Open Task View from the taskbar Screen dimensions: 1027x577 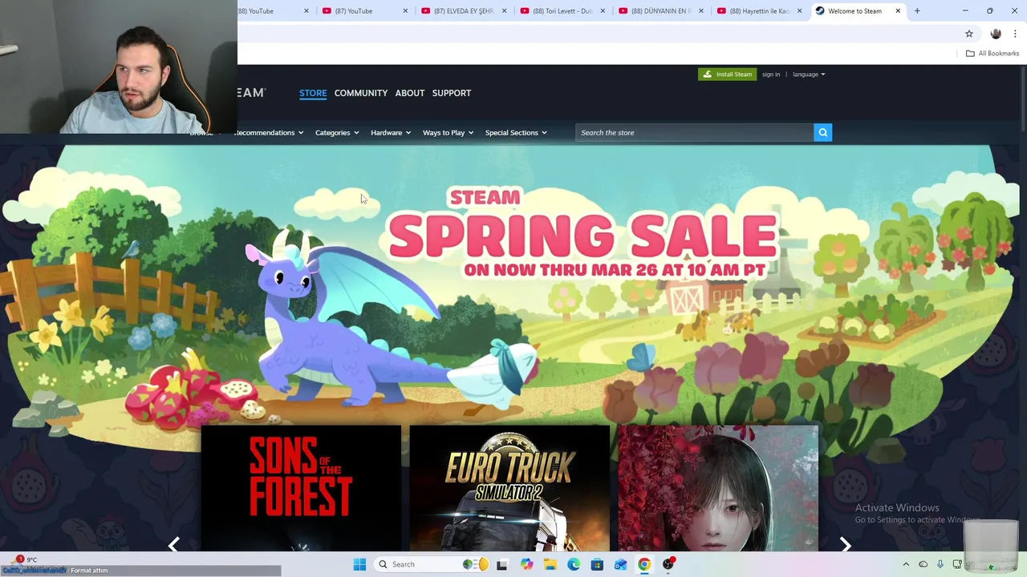pos(501,564)
